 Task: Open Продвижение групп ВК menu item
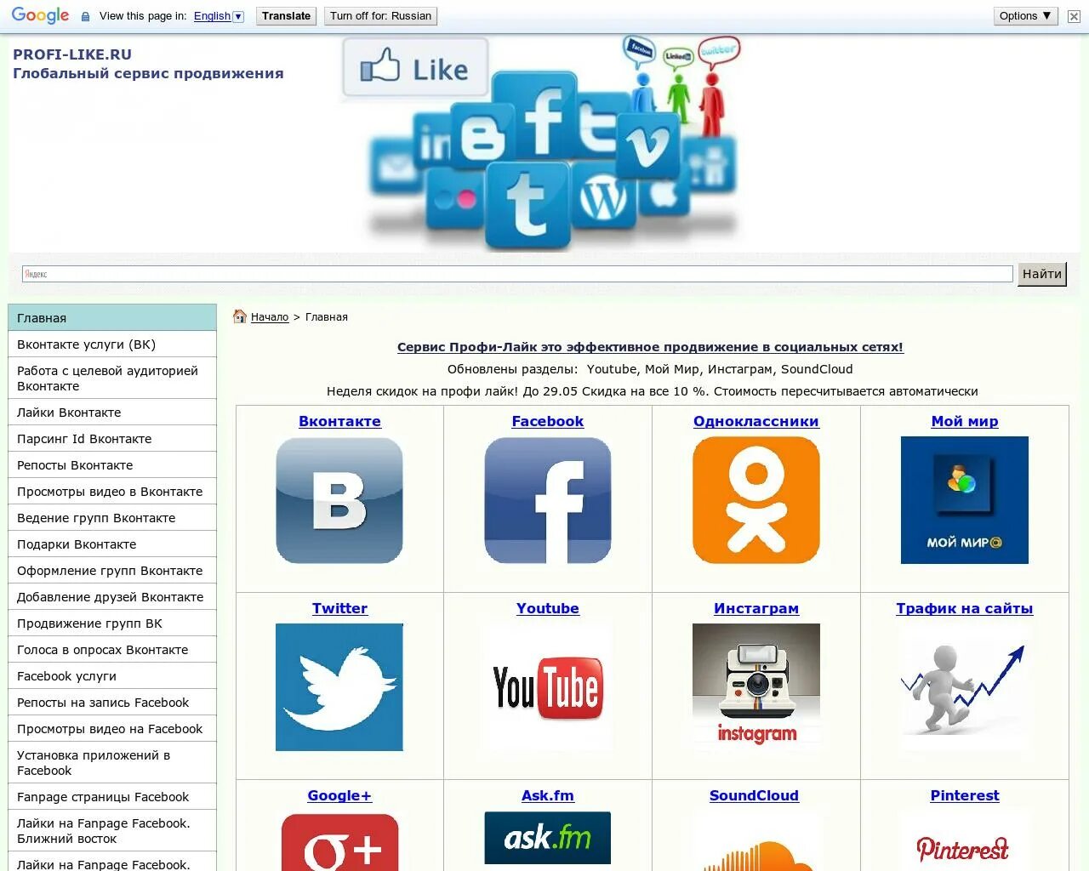[x=112, y=623]
